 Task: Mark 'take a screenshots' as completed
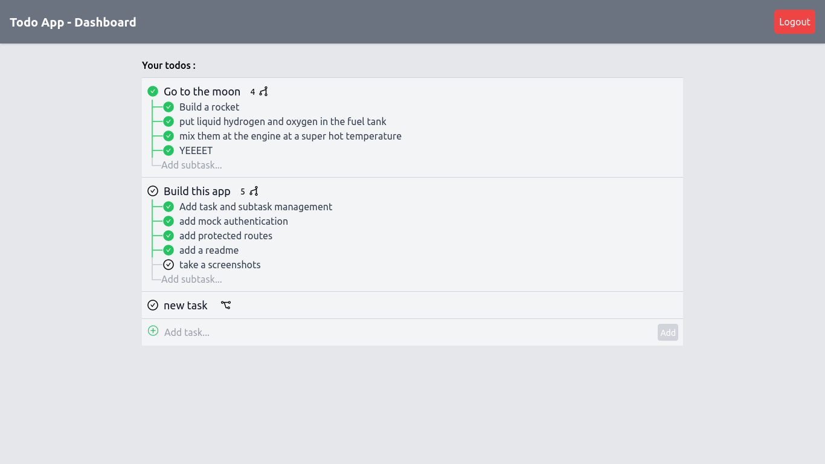pos(168,264)
